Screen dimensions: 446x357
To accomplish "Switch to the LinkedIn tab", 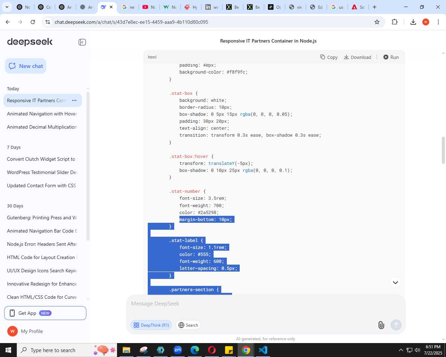I will (212, 7).
